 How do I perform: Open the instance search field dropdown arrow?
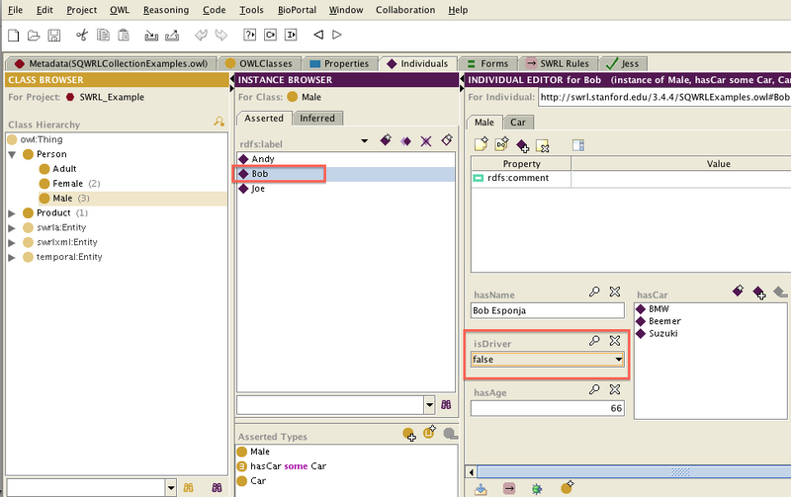pos(429,405)
